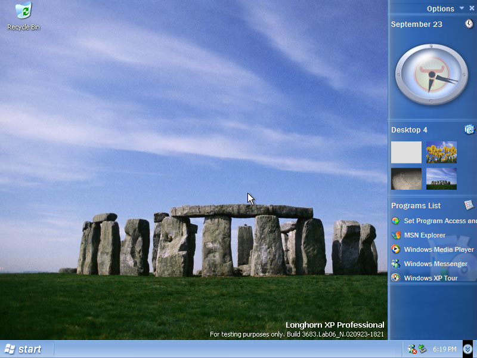Open MSN Explorer from Programs List
Viewport: 477px width, 358px height.
tap(424, 235)
